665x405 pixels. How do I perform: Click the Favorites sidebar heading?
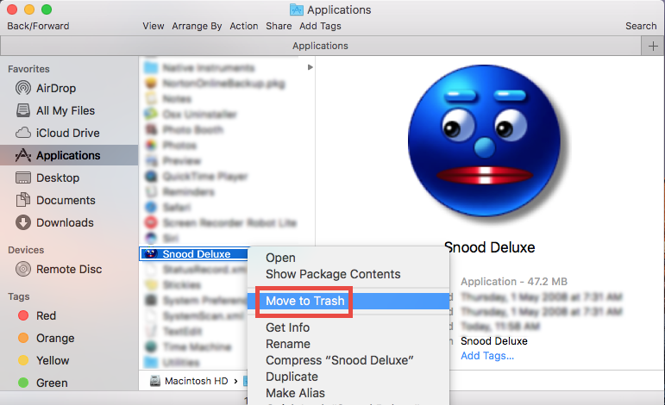pos(28,69)
